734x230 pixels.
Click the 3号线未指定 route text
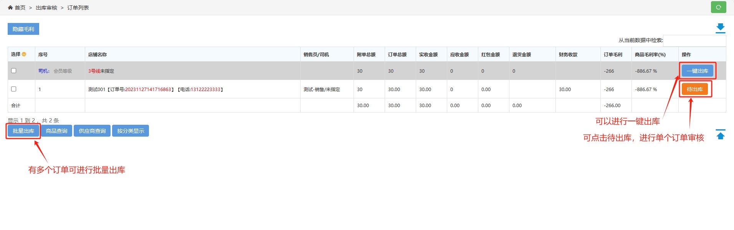[x=101, y=71]
